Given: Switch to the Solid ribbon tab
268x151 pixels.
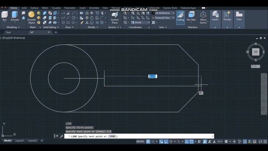Looking at the screenshot, I should point(24,8).
